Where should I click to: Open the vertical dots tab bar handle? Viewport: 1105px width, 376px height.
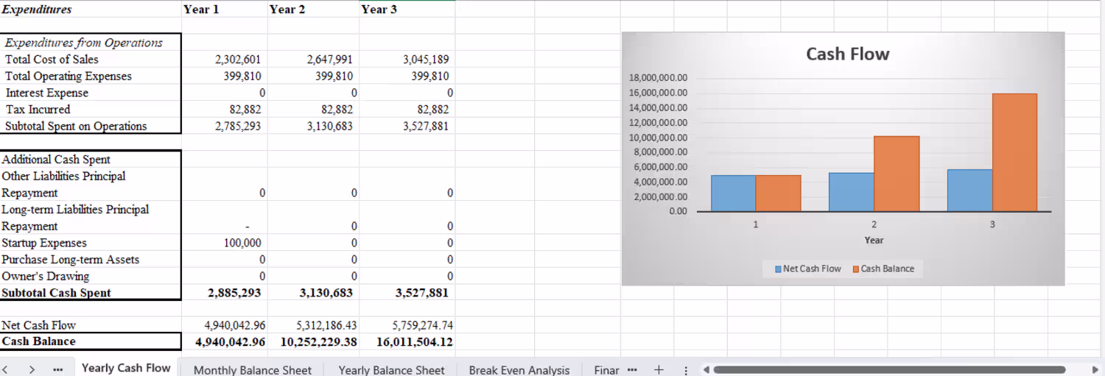pos(687,370)
